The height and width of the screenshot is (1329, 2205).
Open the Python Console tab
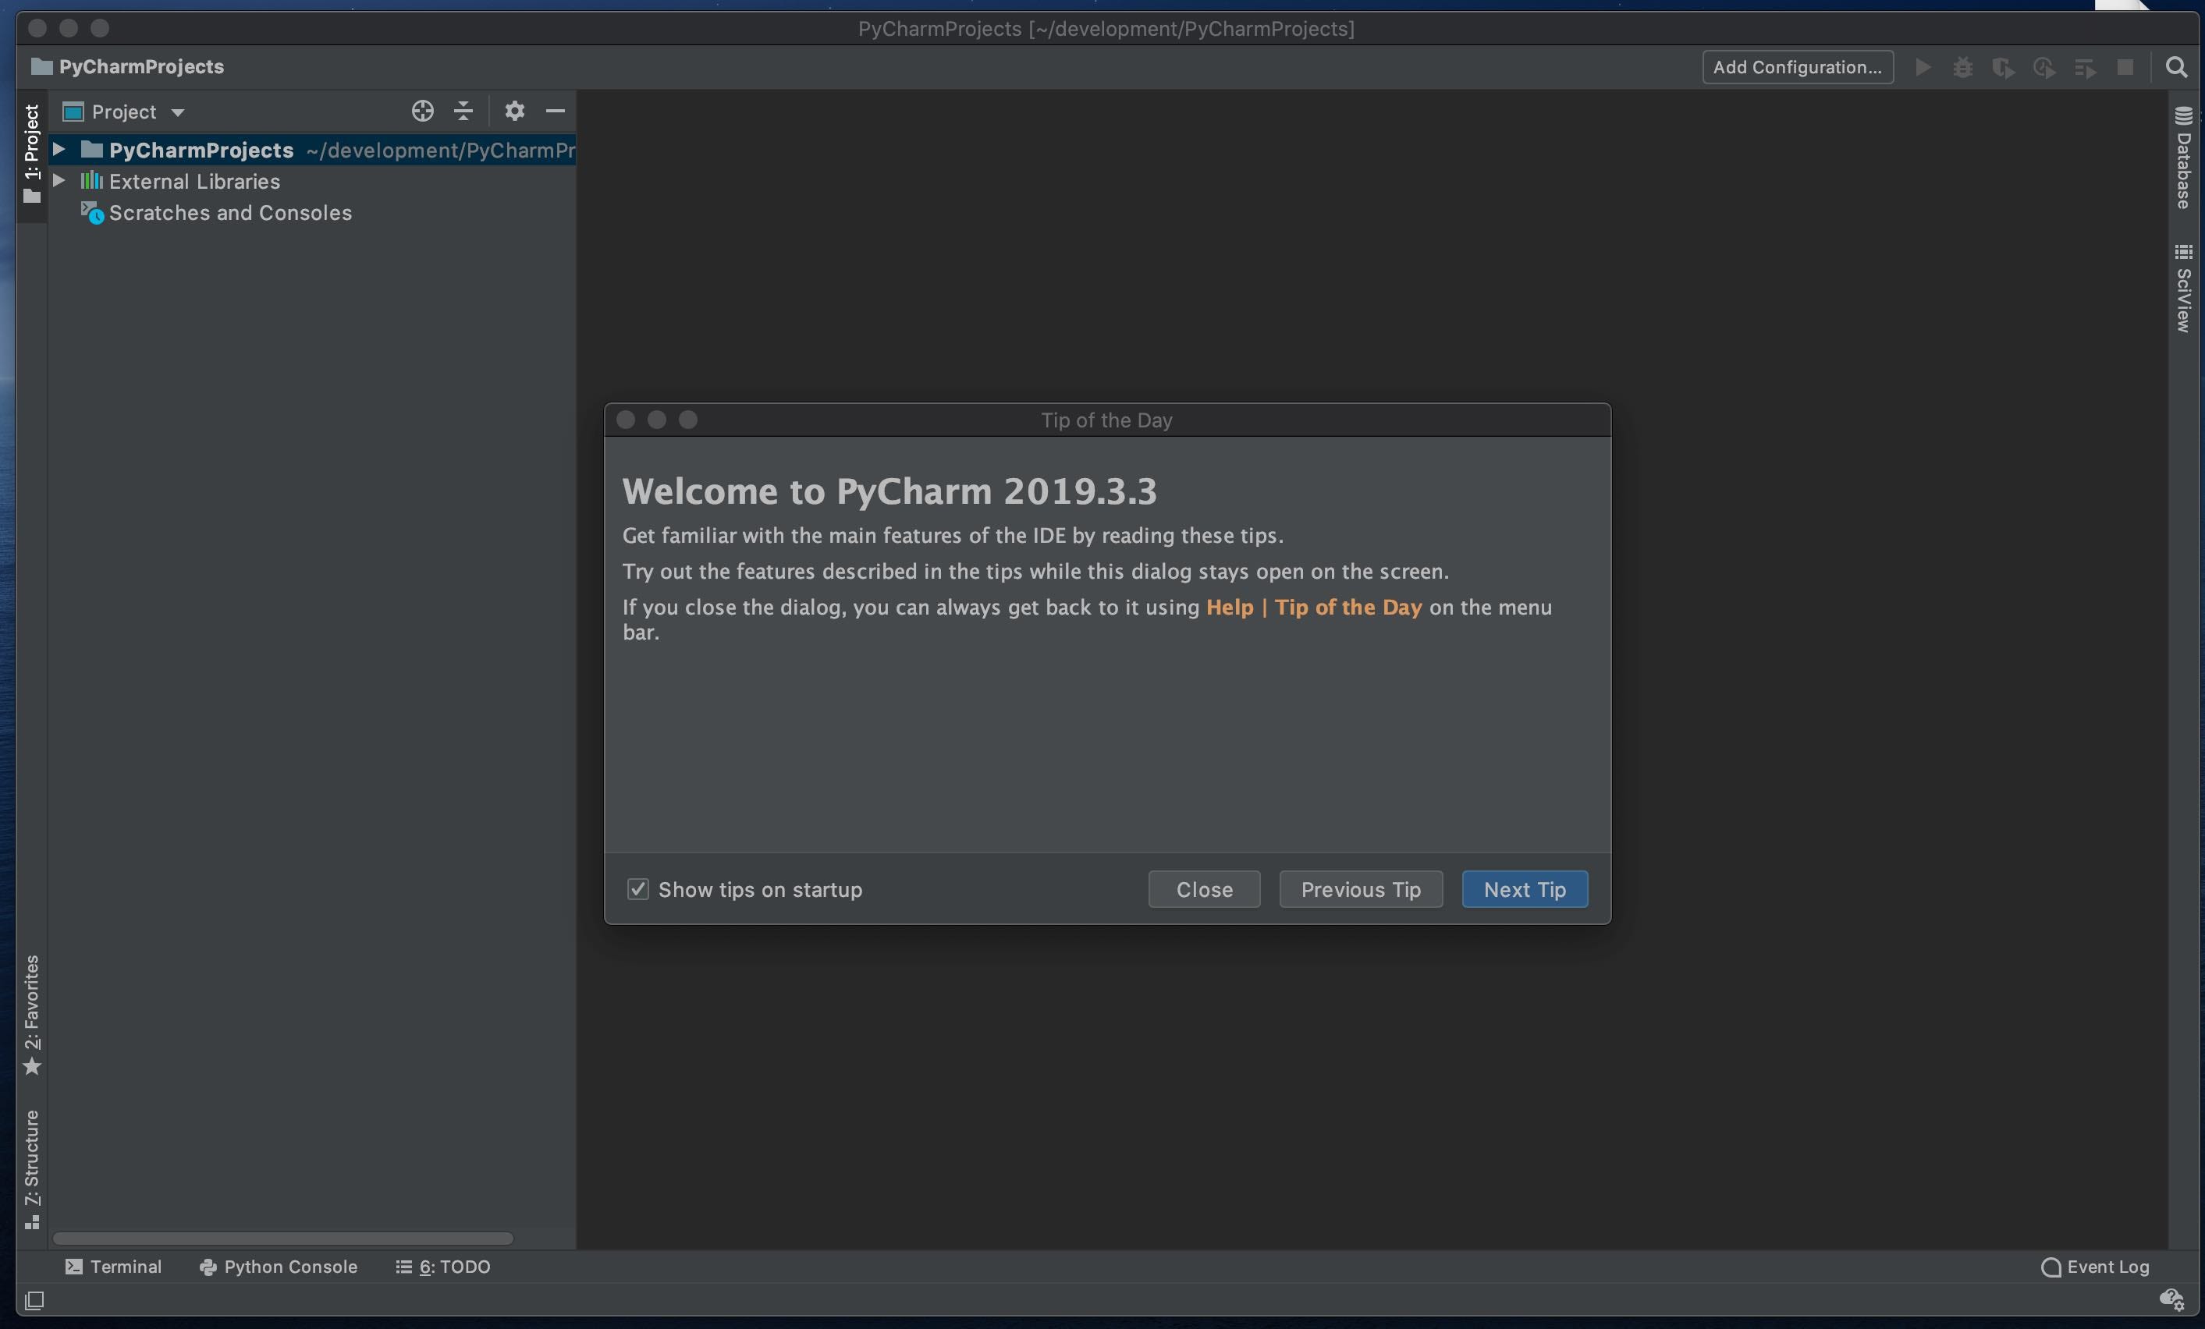point(278,1267)
